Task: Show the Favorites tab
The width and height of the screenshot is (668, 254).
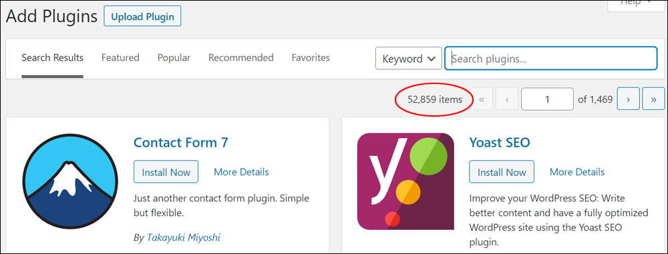Action: point(311,57)
